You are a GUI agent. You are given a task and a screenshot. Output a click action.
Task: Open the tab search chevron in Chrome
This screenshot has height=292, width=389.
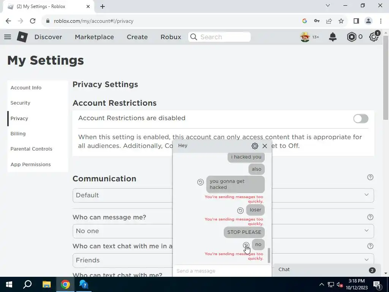coord(328,5)
